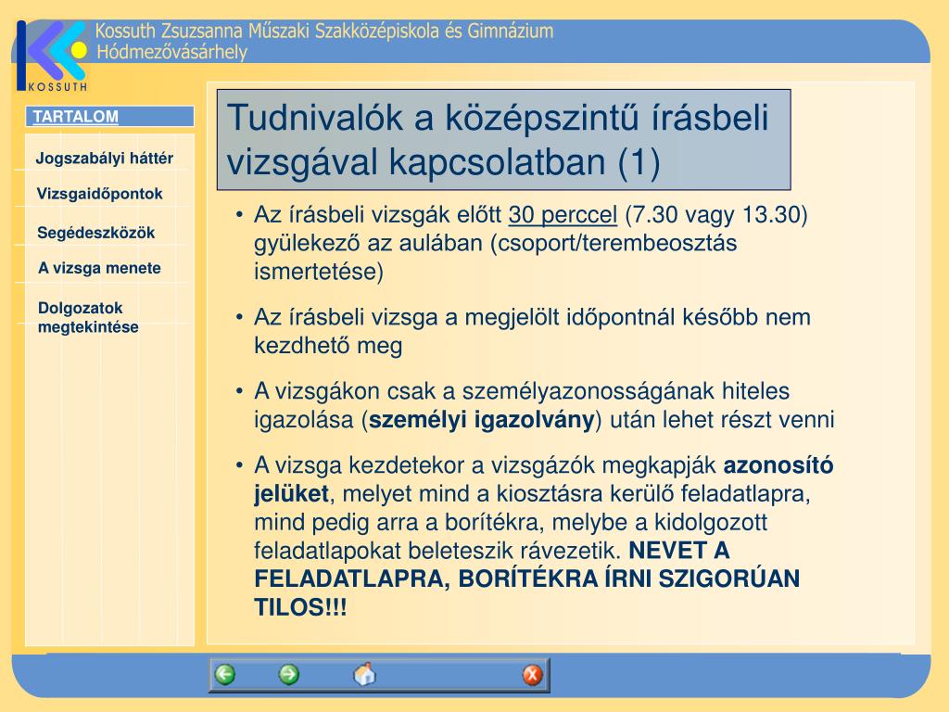Advance with the green forward arrow

(x=289, y=675)
